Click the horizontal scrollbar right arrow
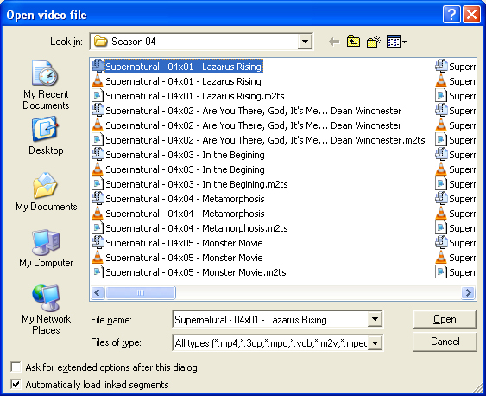The height and width of the screenshot is (396, 486). pos(468,292)
